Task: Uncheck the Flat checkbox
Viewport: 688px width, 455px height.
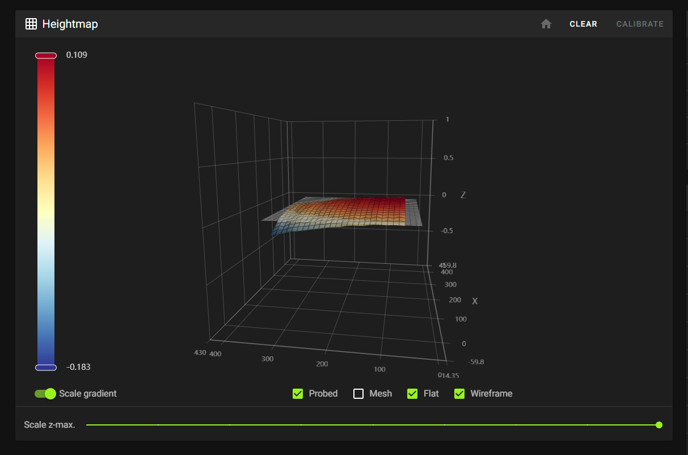Action: coord(413,394)
